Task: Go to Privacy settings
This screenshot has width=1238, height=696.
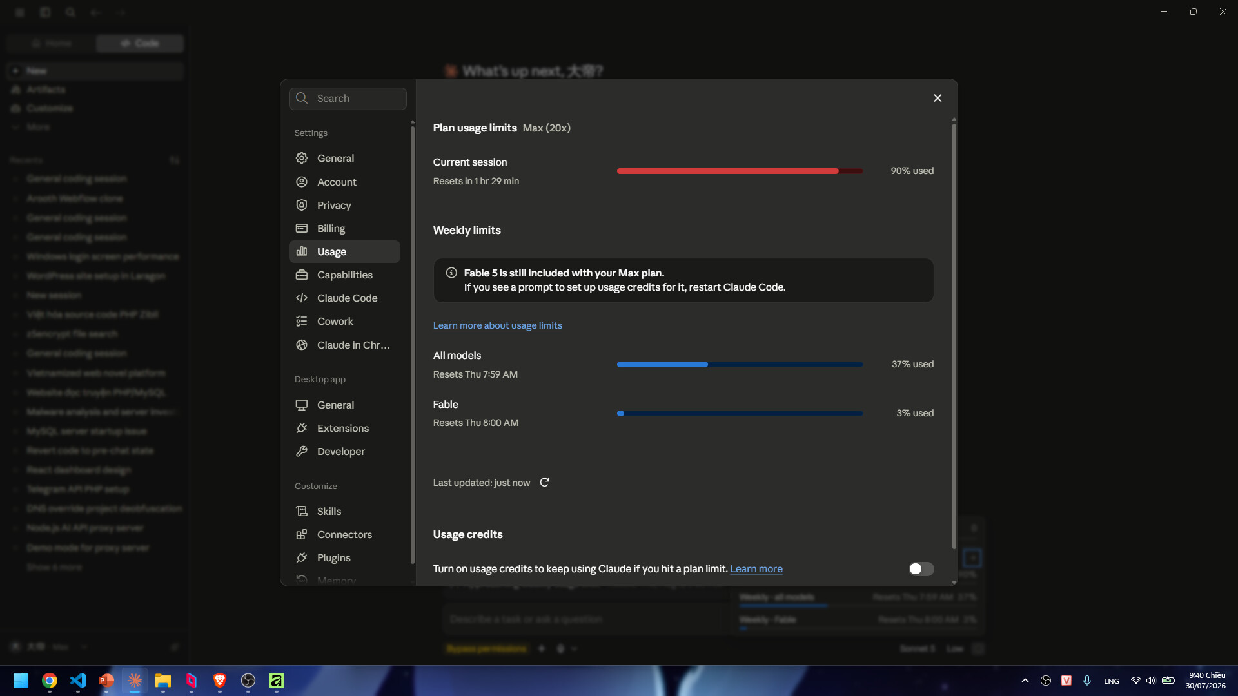Action: click(x=344, y=205)
